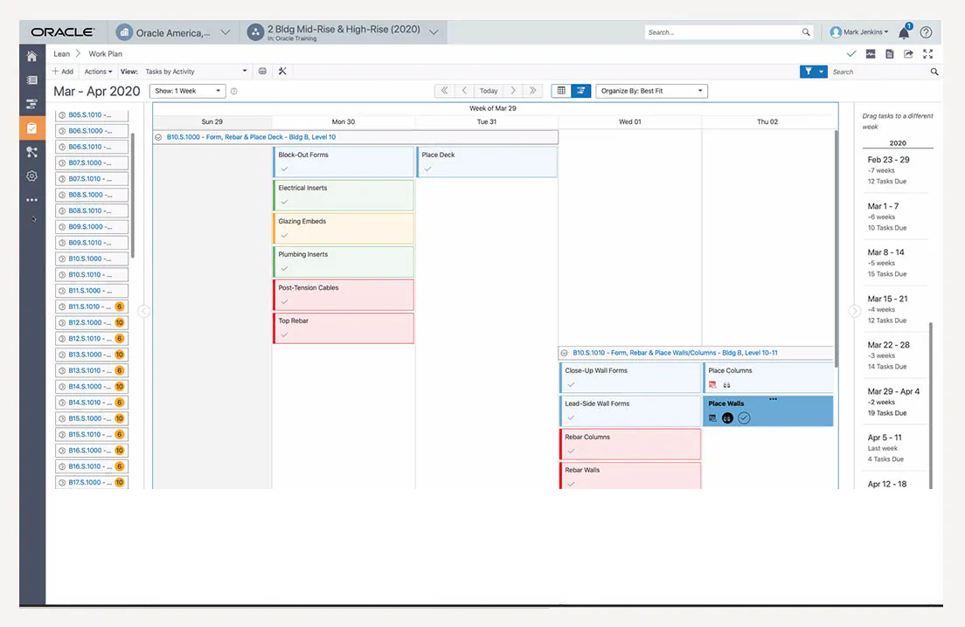Click the home icon in sidebar
The width and height of the screenshot is (965, 627).
point(32,56)
